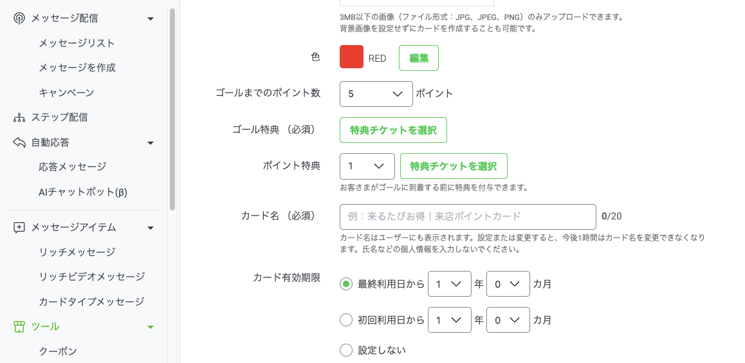
Task: Click the ステップ配信 flow icon
Action: click(19, 117)
